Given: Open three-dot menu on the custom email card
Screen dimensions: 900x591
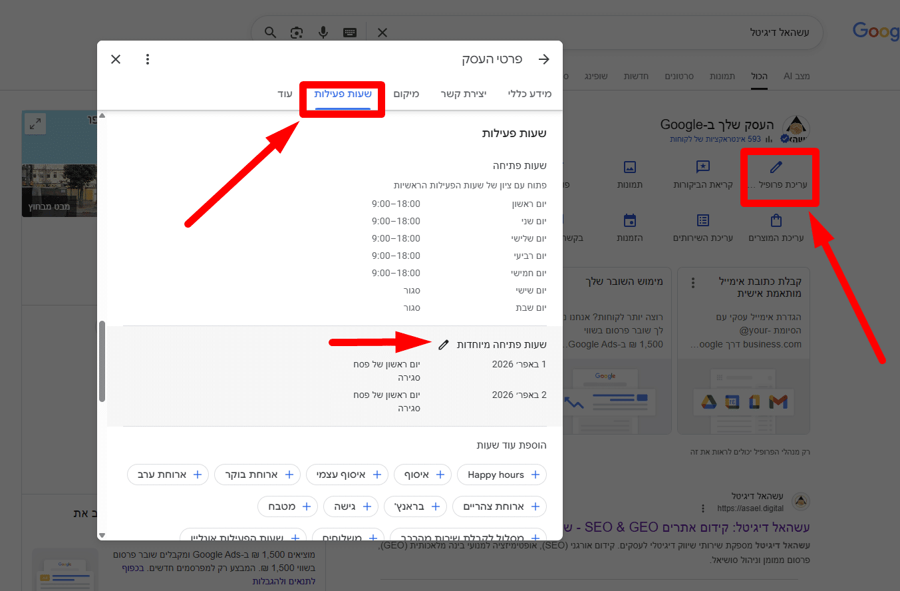Looking at the screenshot, I should coord(693,282).
